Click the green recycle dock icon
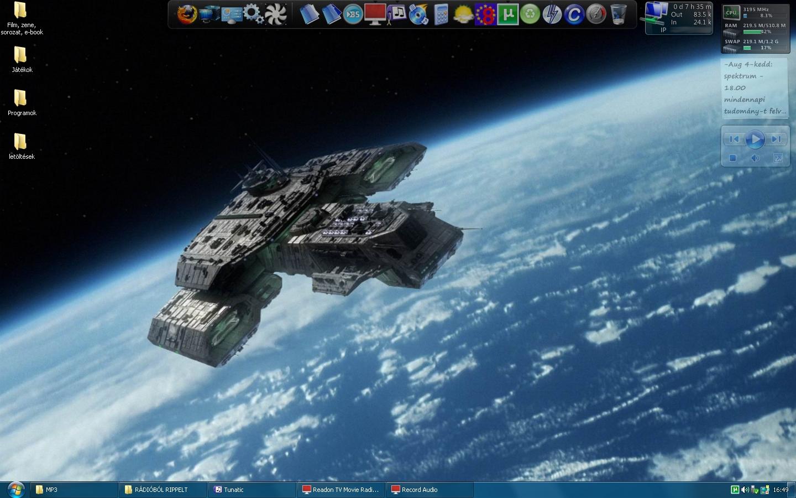Screen dimensions: 796x498 click(x=530, y=14)
